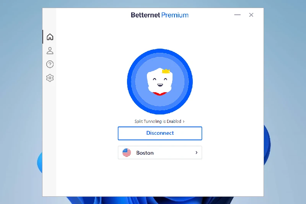The width and height of the screenshot is (306, 204).
Task: Open the Home tab in sidebar
Action: [x=50, y=37]
